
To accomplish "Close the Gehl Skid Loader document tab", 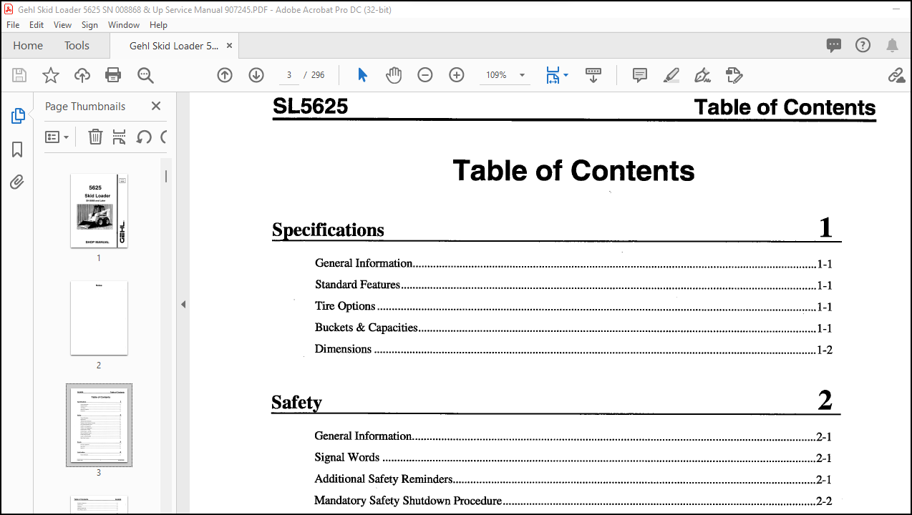I will [x=229, y=46].
